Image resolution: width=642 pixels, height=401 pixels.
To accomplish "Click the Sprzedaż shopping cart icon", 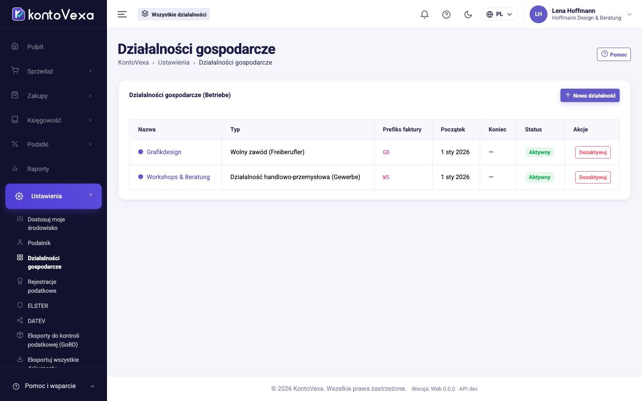I will click(x=15, y=71).
